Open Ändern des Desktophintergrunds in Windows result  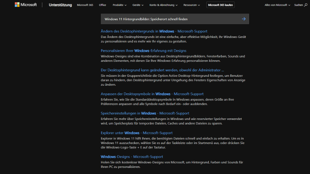pyautogui.click(x=154, y=31)
